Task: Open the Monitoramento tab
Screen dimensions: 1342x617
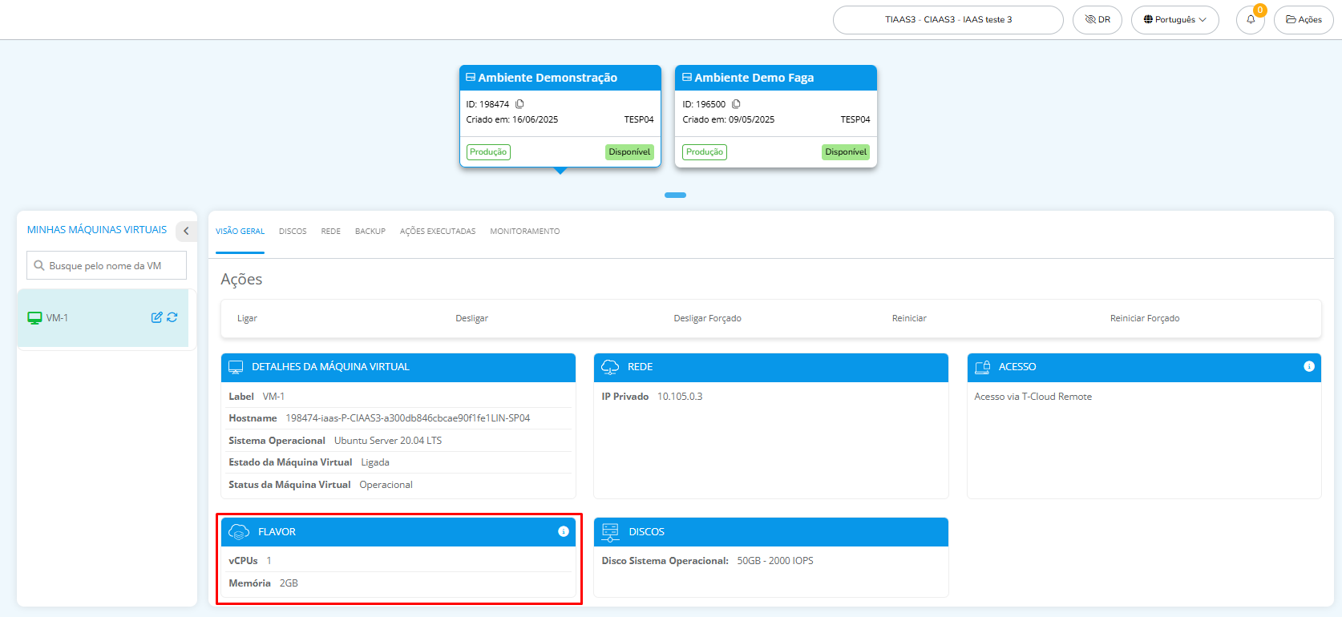Action: (525, 232)
